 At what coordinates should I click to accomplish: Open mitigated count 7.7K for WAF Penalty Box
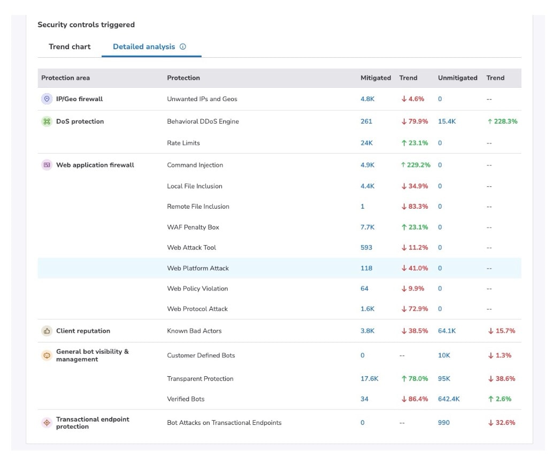click(367, 227)
